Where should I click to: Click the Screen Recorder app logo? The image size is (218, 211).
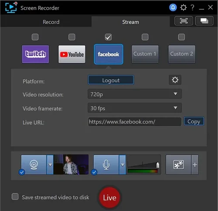click(x=11, y=7)
